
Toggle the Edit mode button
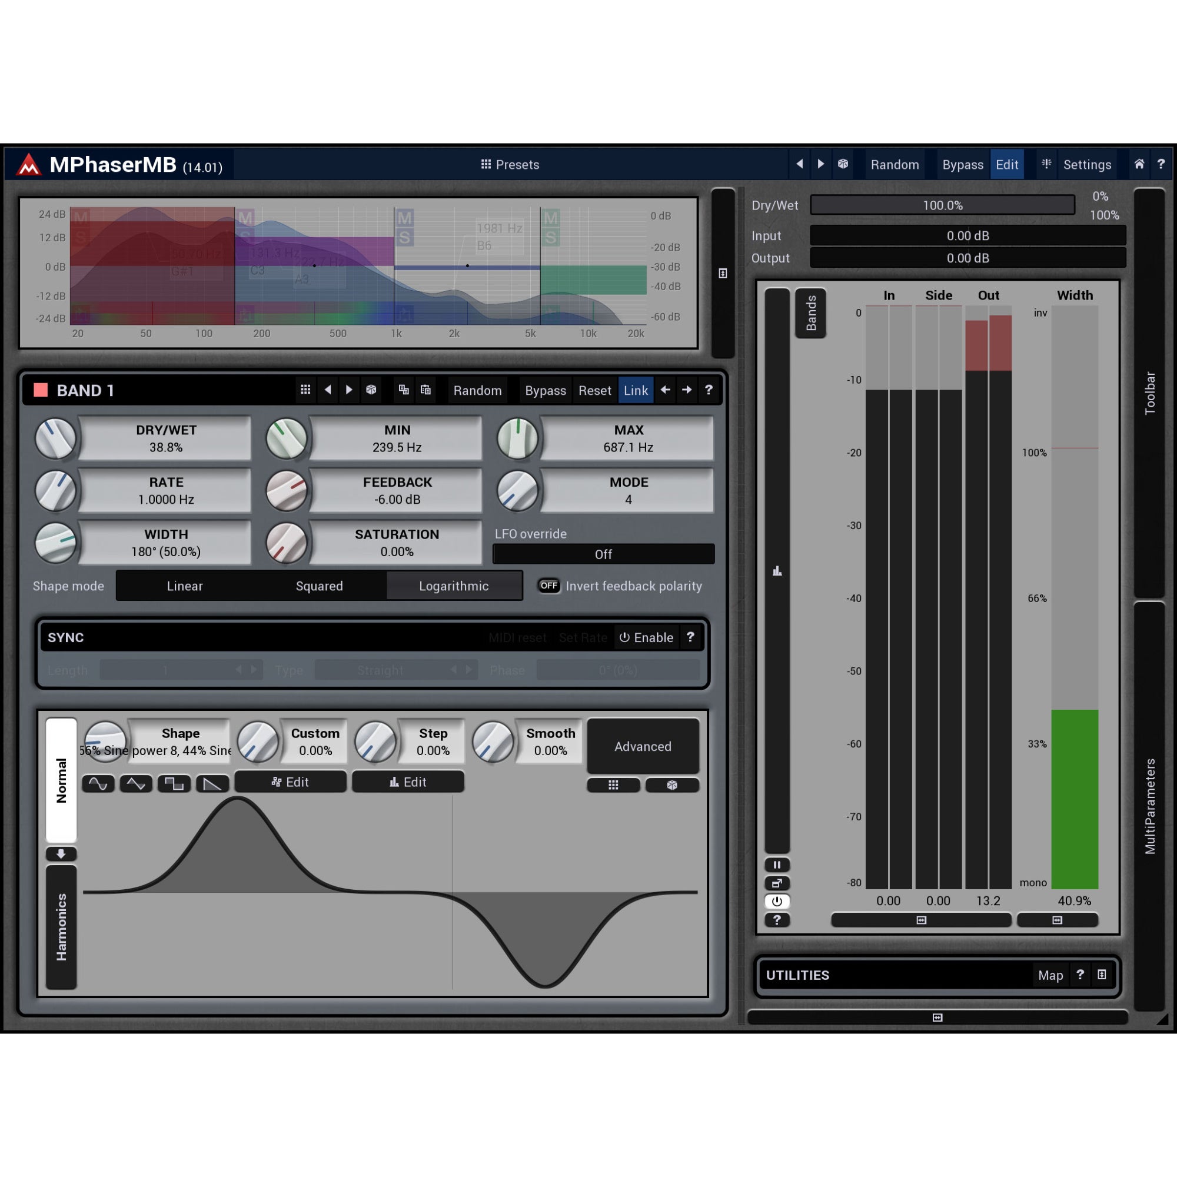[x=1006, y=165]
